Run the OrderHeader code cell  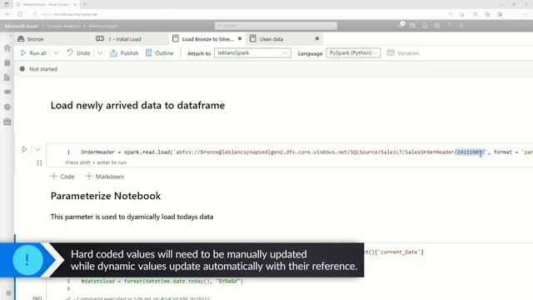(x=24, y=149)
